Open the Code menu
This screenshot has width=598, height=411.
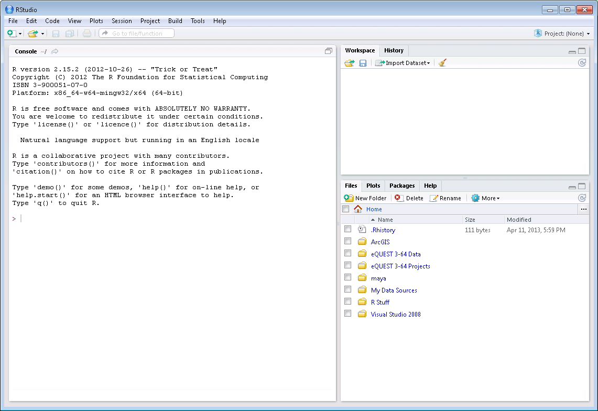pyautogui.click(x=52, y=21)
